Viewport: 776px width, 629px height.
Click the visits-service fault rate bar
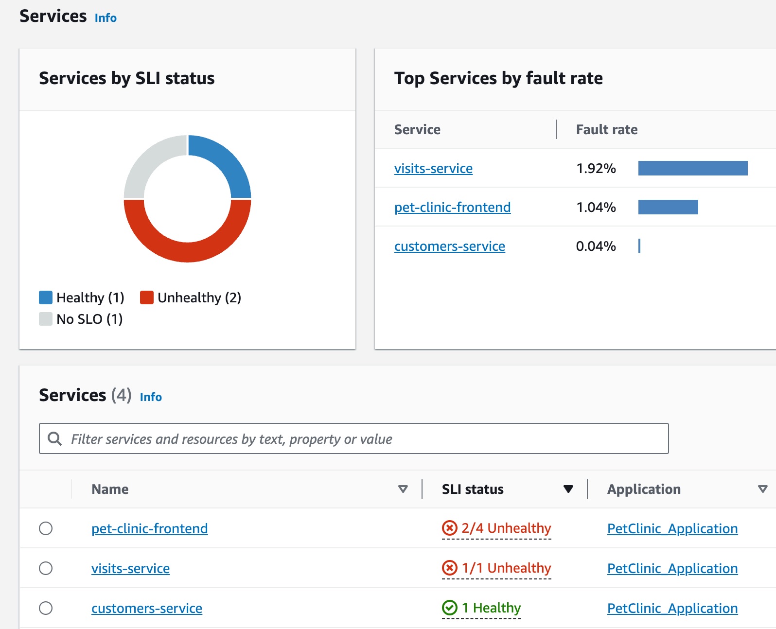pos(692,168)
